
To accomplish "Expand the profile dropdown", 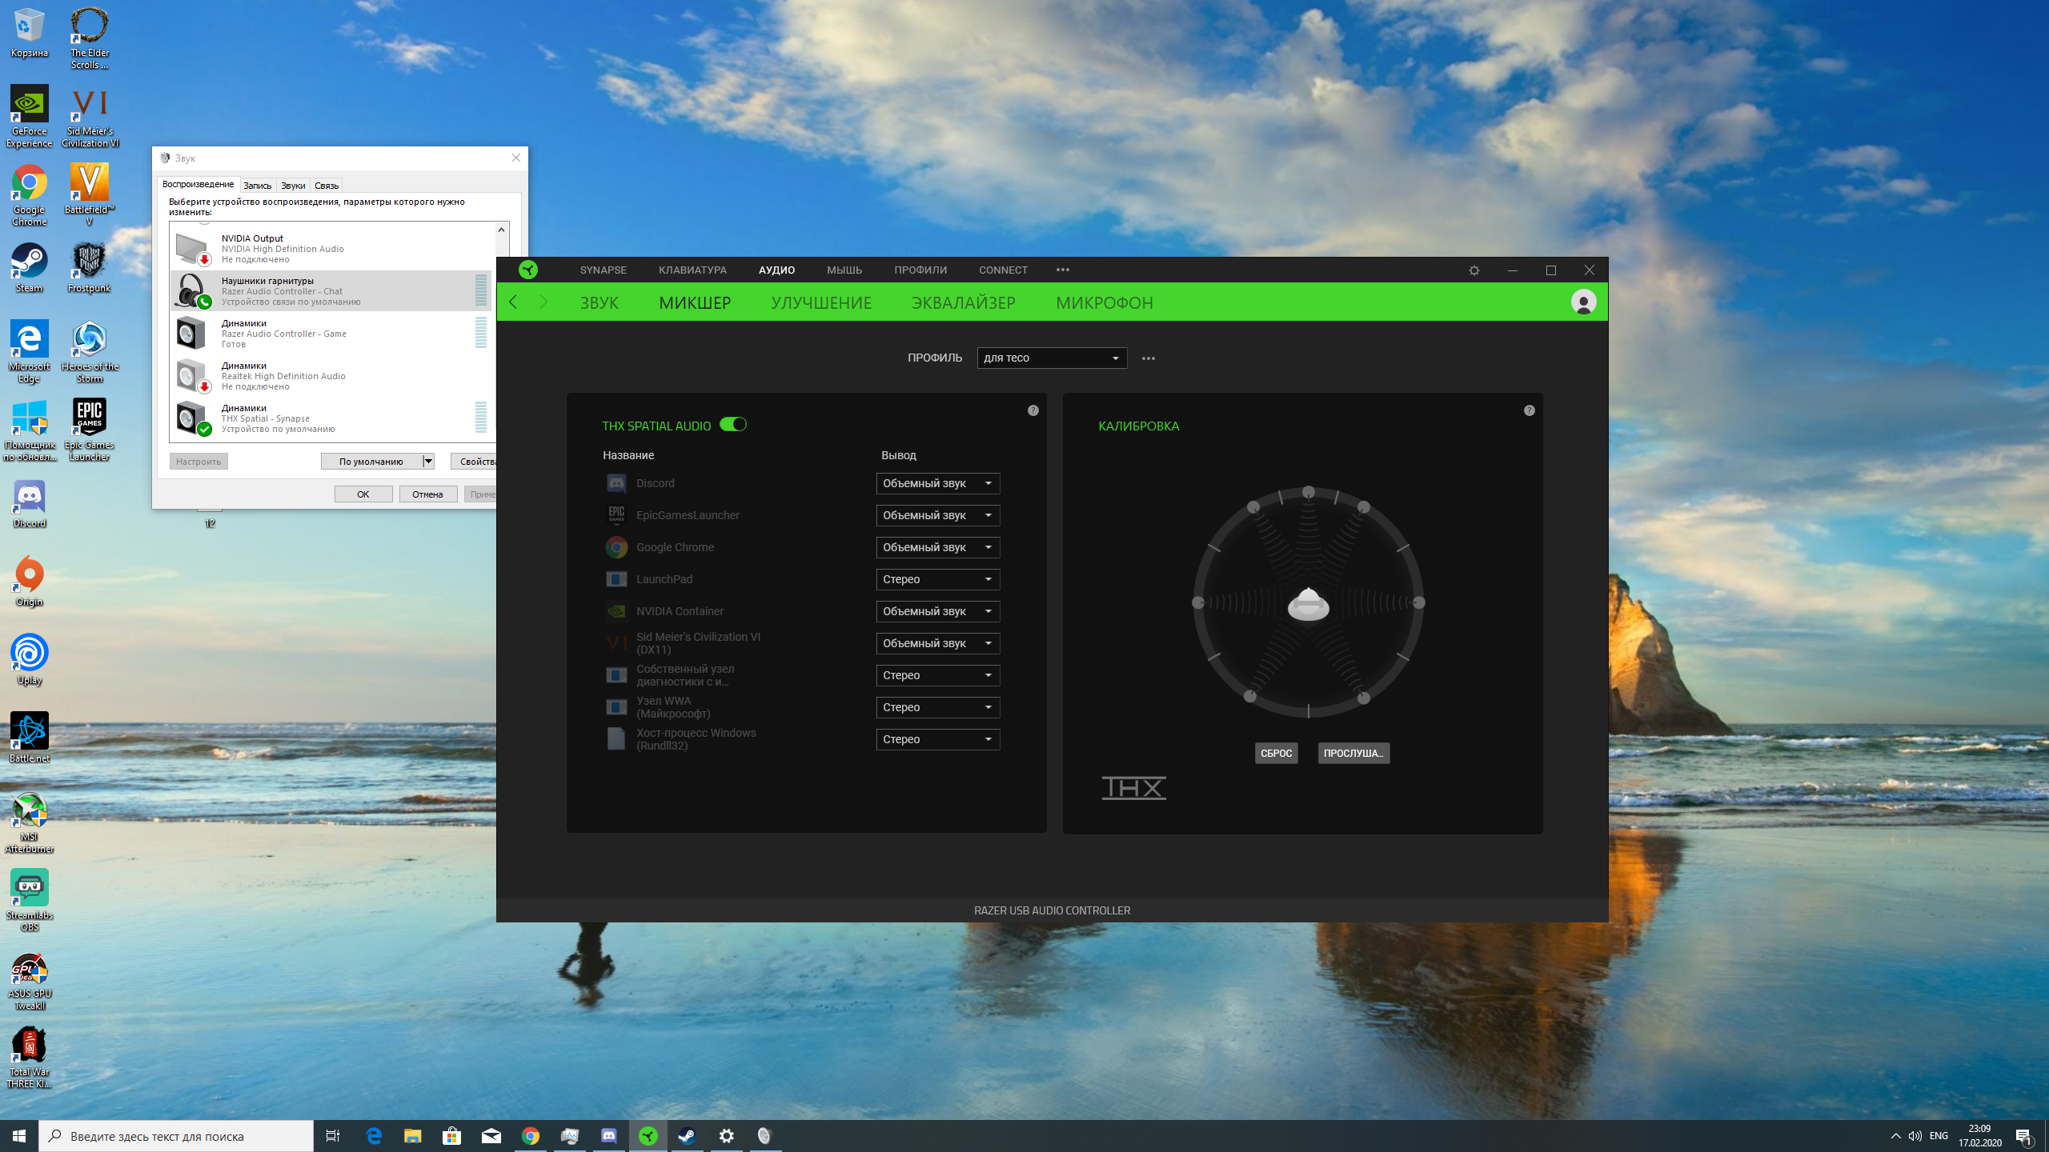I will click(1052, 358).
